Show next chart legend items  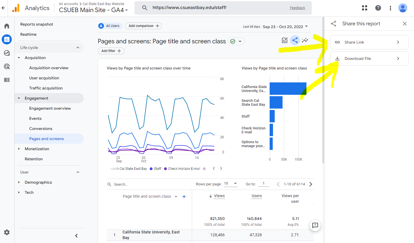point(221,168)
